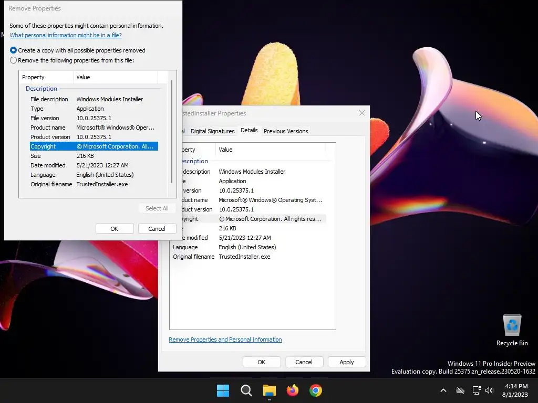Select 'Create a copy with all possible properties removed'
The image size is (538, 403).
coord(78,50)
